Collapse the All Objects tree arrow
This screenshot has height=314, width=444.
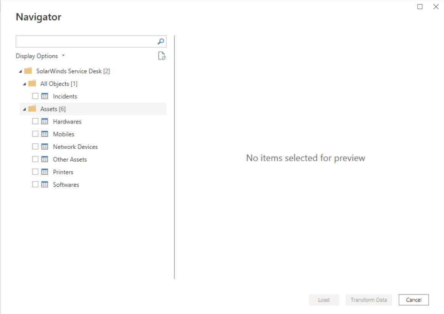coord(24,84)
